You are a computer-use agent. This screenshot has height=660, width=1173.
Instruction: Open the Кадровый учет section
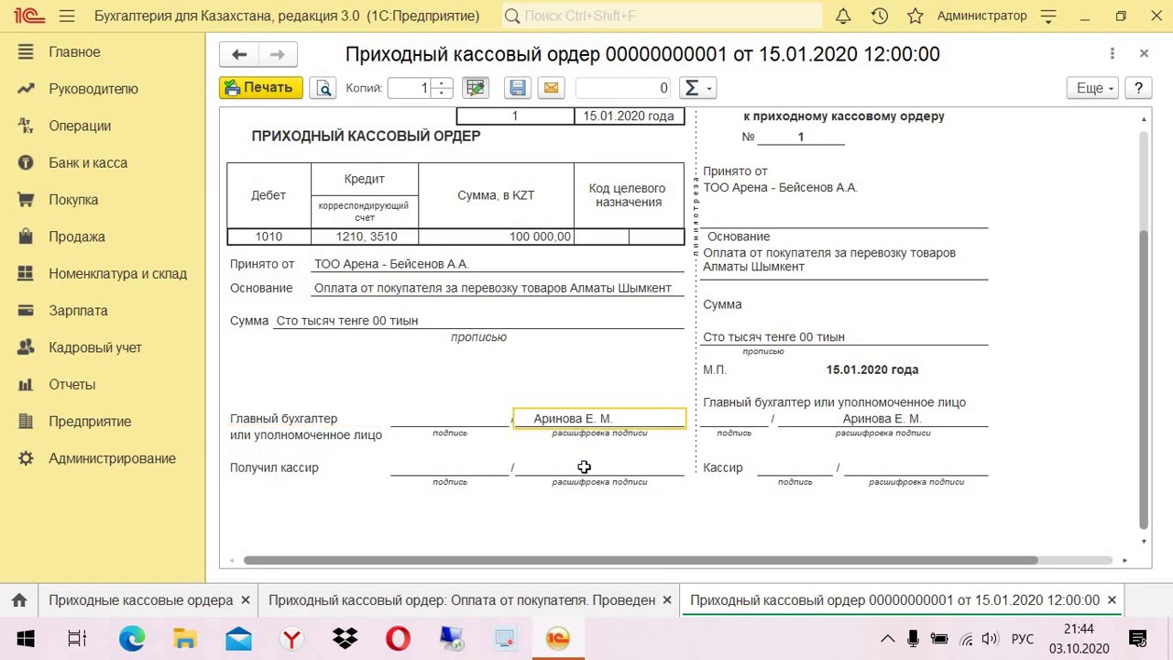point(95,347)
